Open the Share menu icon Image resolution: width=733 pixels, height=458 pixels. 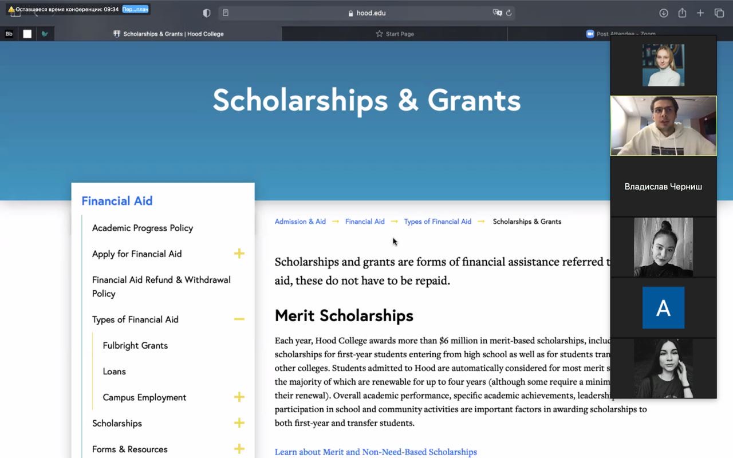(x=682, y=13)
